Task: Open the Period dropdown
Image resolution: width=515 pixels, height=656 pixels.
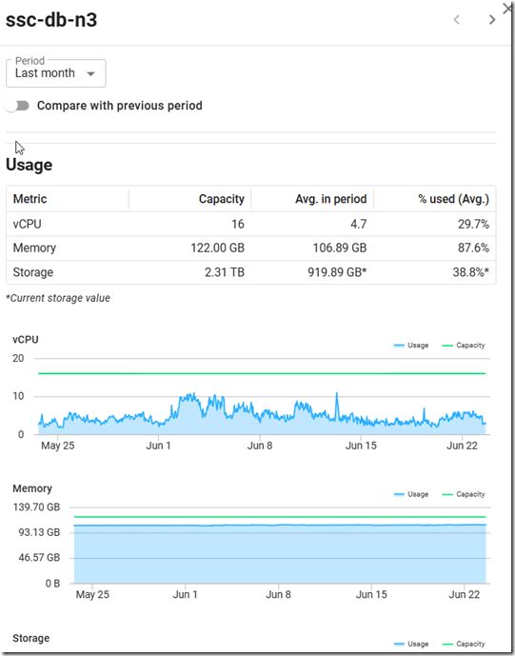Action: click(x=55, y=73)
